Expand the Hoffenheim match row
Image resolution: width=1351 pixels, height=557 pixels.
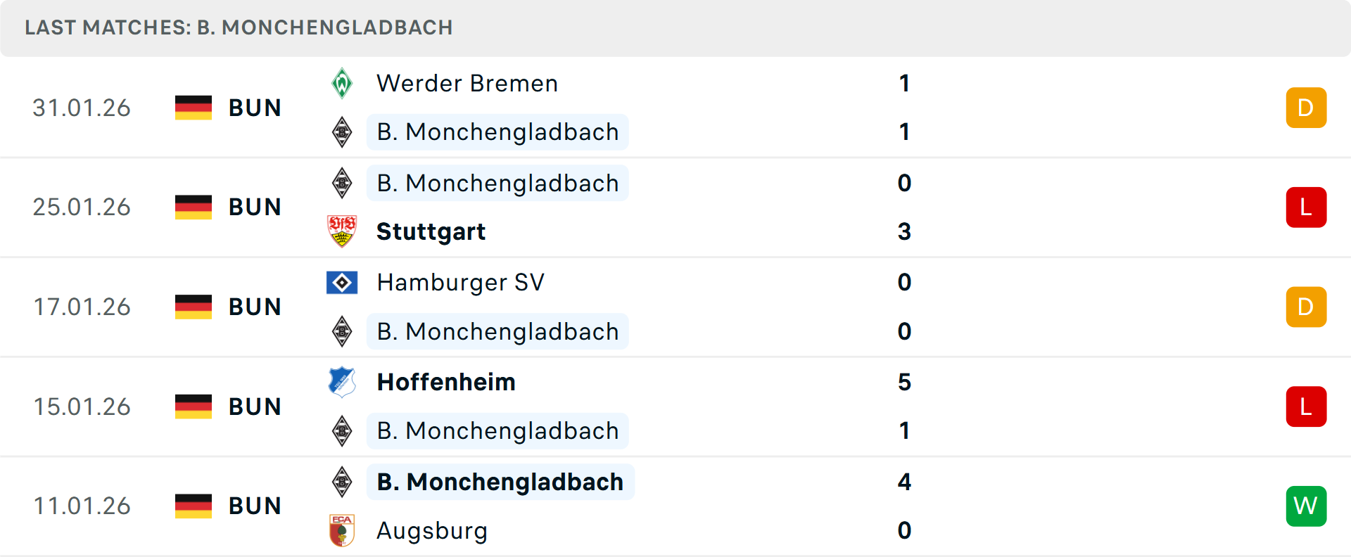(x=675, y=406)
